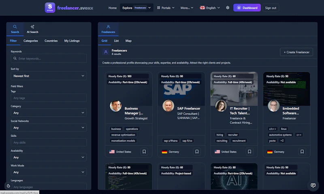
Task: Open the Work Mode dropdown
Action: pos(49,172)
